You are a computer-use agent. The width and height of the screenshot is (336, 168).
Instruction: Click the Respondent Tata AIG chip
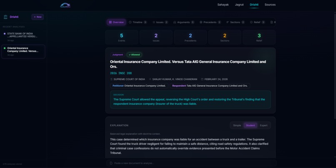pyautogui.click(x=210, y=86)
